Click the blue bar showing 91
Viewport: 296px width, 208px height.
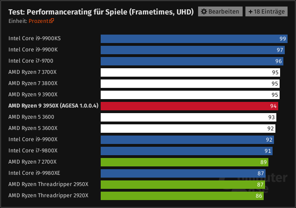point(186,151)
